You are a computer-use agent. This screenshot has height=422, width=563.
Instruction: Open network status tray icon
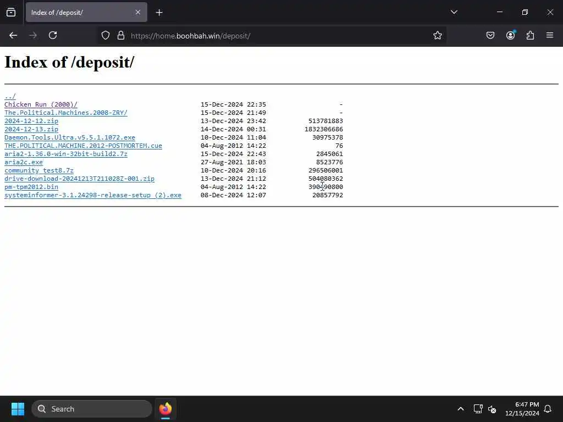(478, 409)
